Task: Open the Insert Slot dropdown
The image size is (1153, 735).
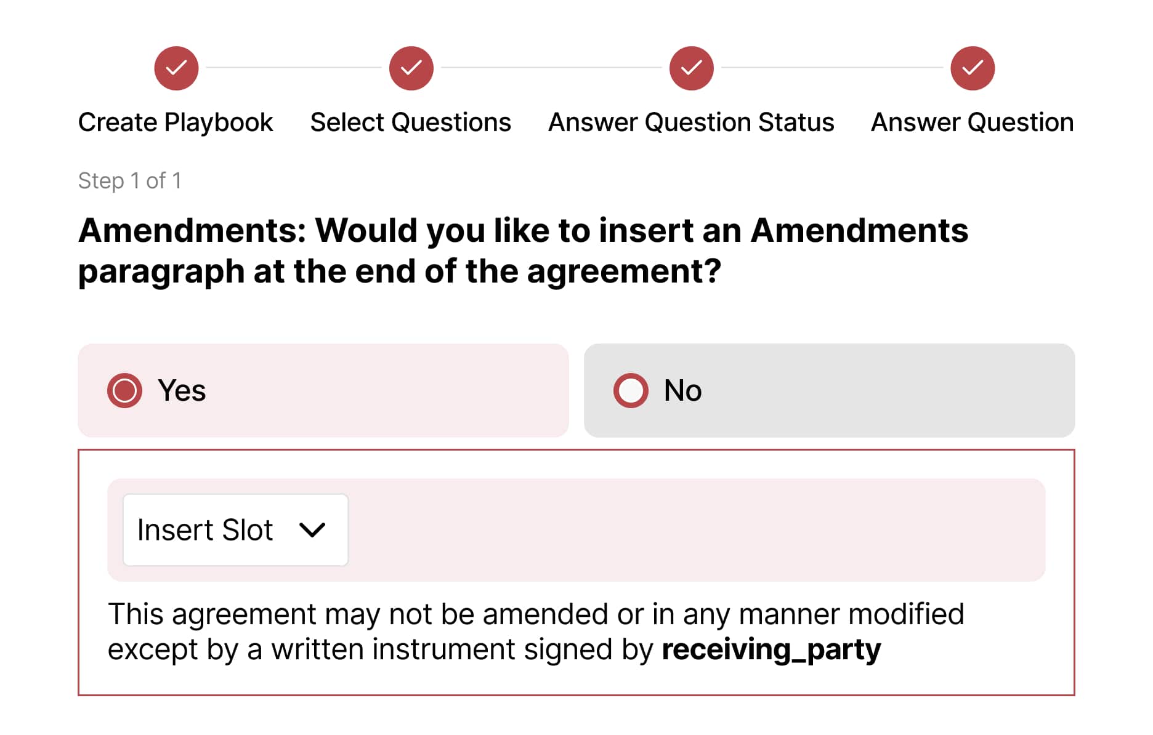Action: 235,529
